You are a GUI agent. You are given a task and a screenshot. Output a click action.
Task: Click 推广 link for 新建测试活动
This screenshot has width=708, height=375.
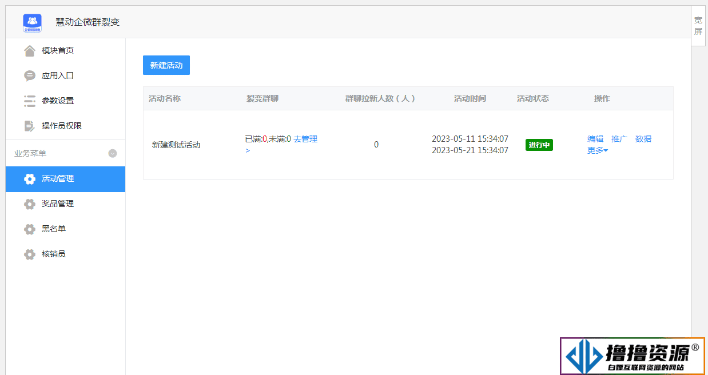point(619,139)
